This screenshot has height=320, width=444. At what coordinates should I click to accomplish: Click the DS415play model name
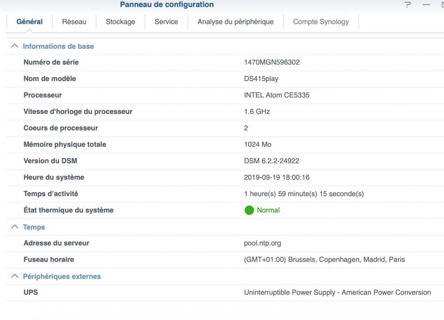pyautogui.click(x=261, y=78)
